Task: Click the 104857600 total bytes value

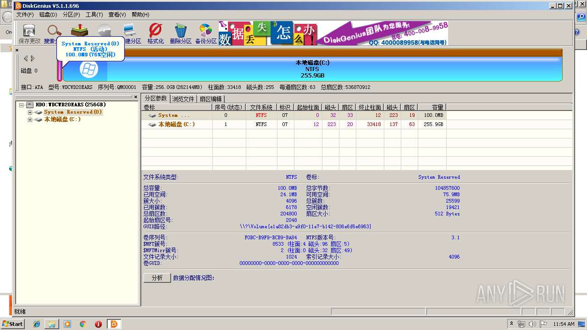Action: tap(447, 188)
